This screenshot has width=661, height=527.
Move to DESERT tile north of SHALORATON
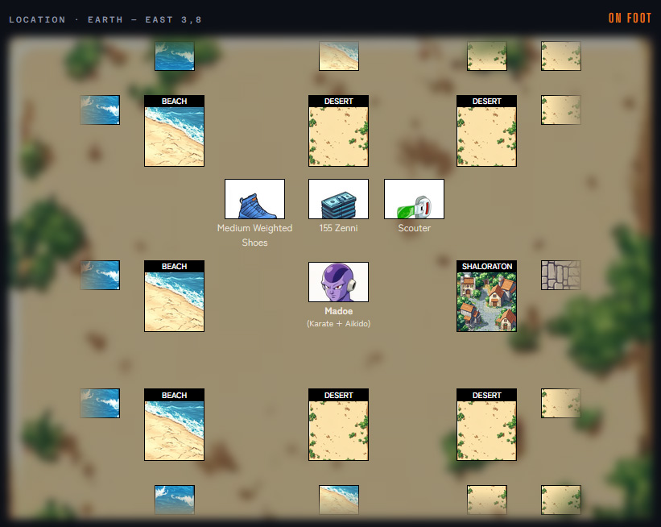pyautogui.click(x=486, y=131)
